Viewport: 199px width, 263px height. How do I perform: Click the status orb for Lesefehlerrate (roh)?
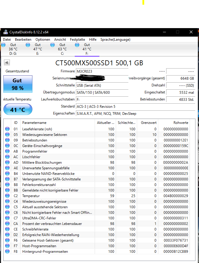coord(7,129)
